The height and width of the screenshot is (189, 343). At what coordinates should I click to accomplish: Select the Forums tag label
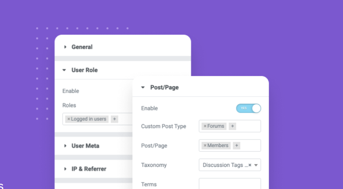click(216, 126)
